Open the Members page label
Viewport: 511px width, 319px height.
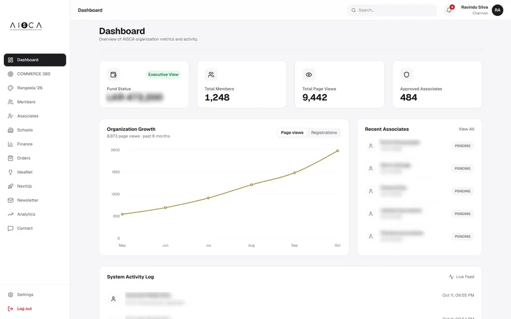point(26,102)
